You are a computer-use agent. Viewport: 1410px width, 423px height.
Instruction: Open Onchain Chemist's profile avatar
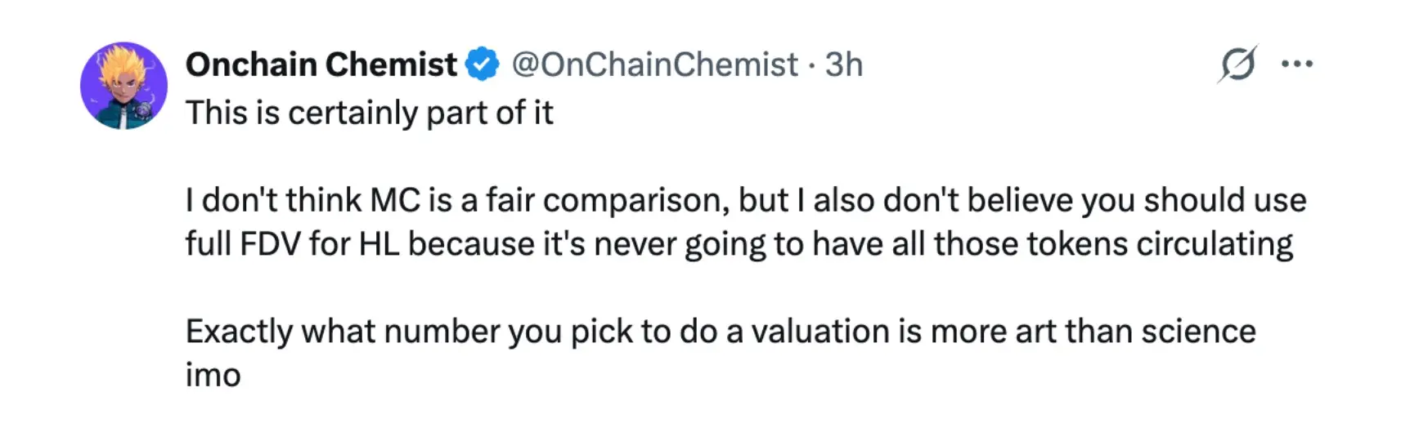pyautogui.click(x=123, y=86)
